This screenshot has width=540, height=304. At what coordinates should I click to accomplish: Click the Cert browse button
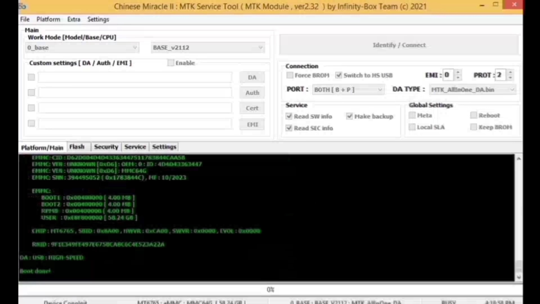click(x=252, y=108)
